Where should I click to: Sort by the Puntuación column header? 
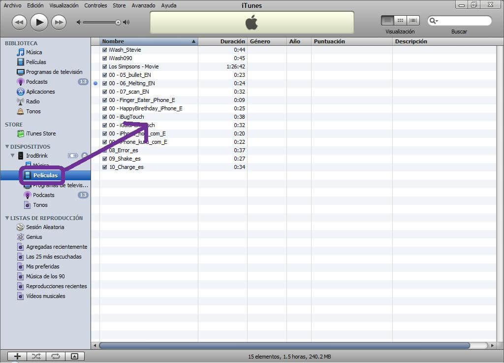click(352, 41)
